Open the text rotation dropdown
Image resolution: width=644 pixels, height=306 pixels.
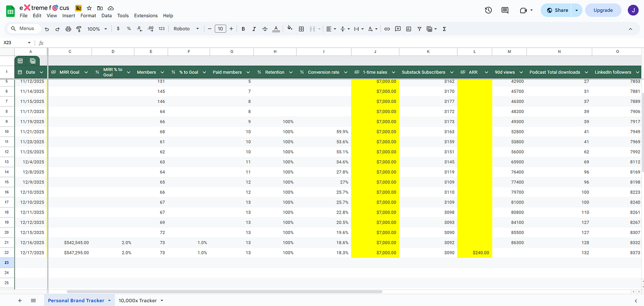pyautogui.click(x=372, y=29)
